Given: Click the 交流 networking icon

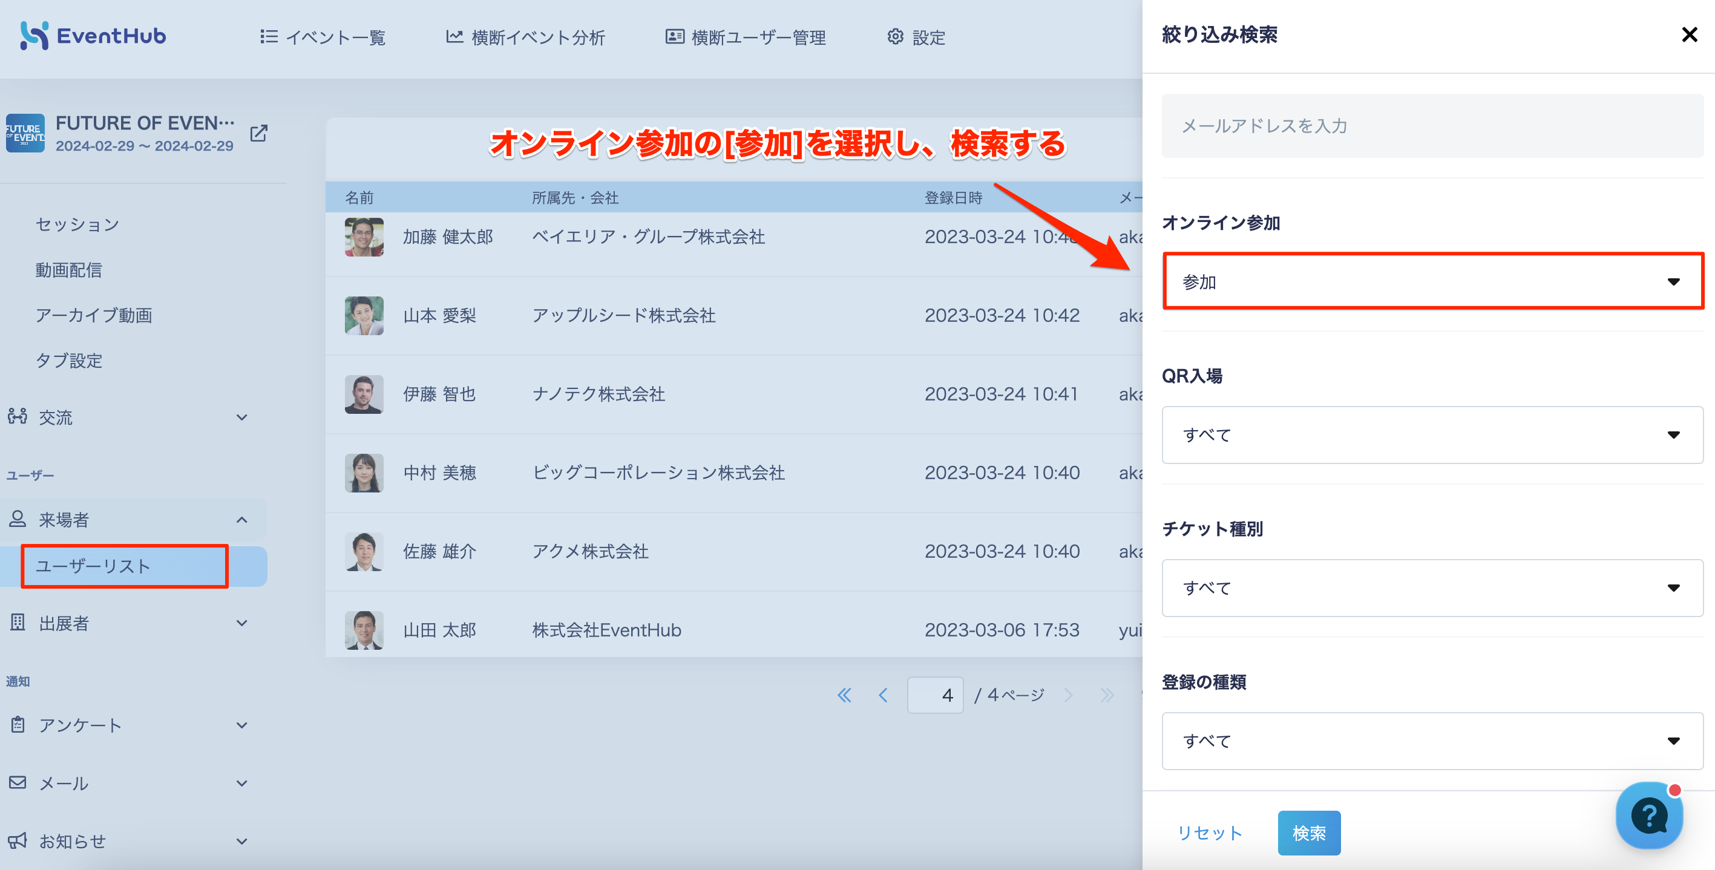Looking at the screenshot, I should [x=18, y=417].
